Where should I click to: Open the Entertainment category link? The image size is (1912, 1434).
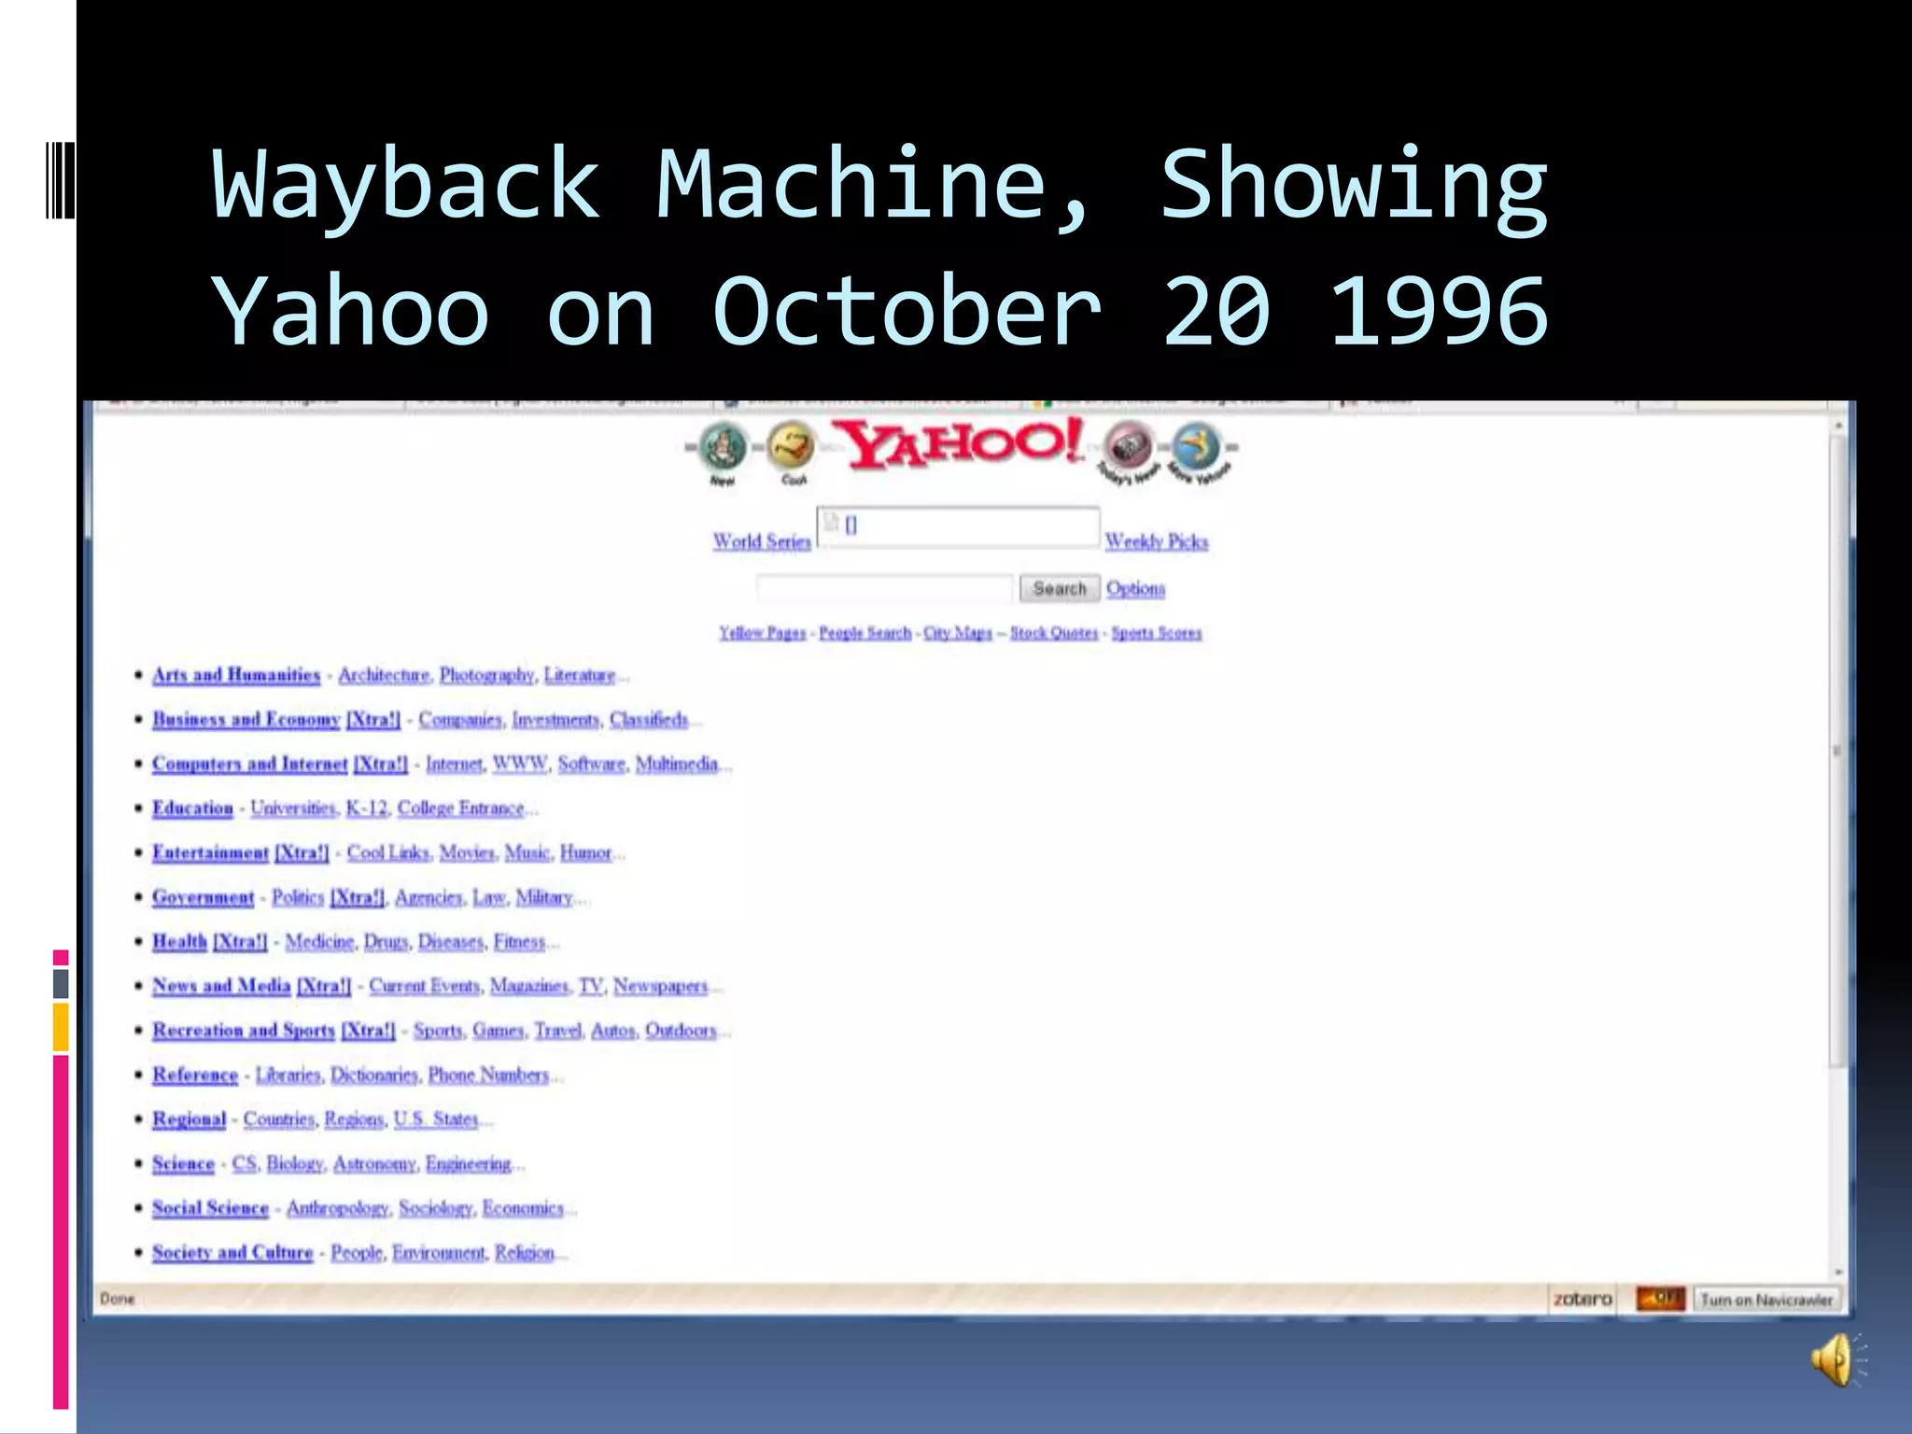tap(210, 852)
